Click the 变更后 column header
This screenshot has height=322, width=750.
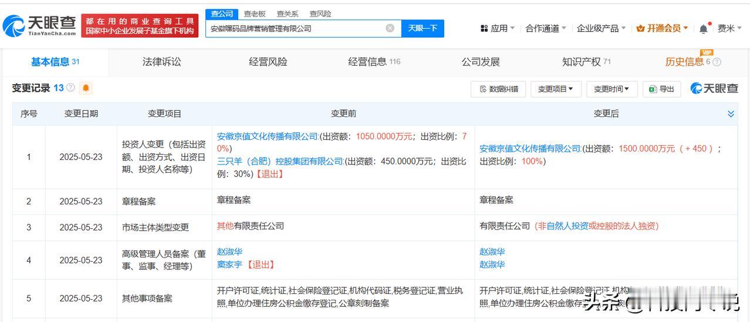tap(606, 114)
